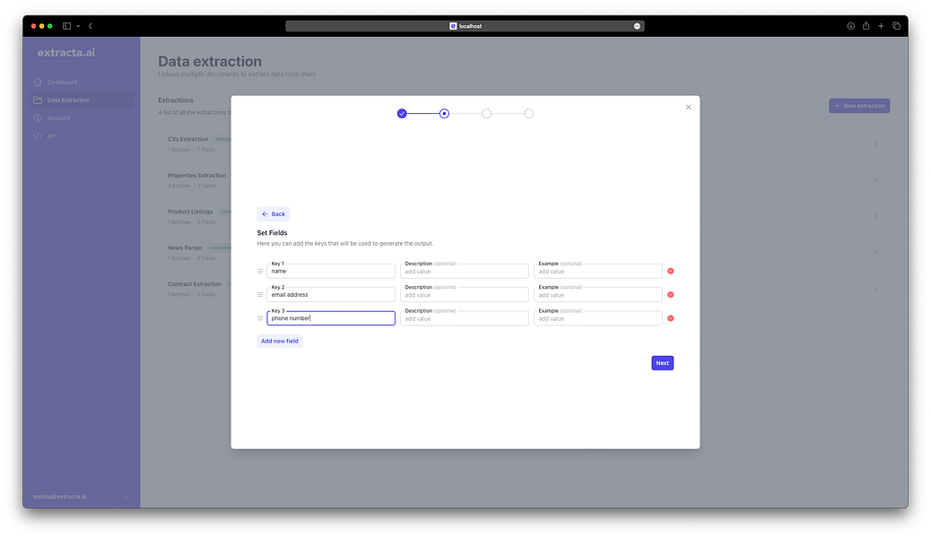Click the localhost address bar
This screenshot has width=931, height=538.
tap(465, 26)
